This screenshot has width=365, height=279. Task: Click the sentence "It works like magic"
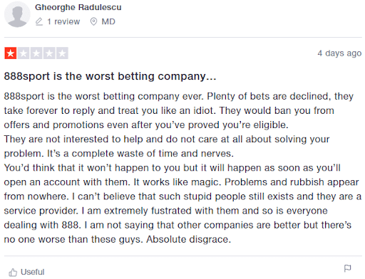pyautogui.click(x=178, y=182)
